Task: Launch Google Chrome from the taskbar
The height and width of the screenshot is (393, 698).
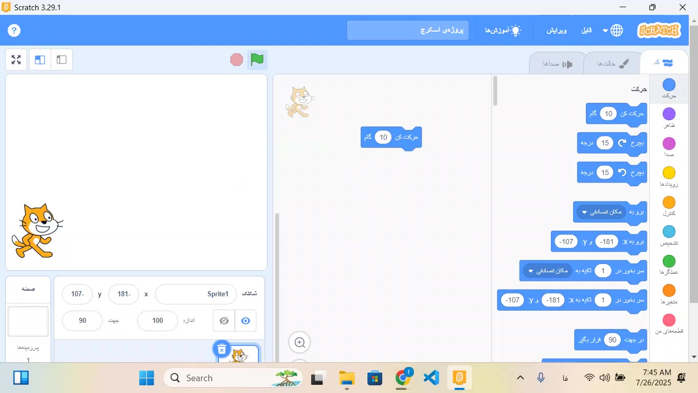Action: [403, 378]
